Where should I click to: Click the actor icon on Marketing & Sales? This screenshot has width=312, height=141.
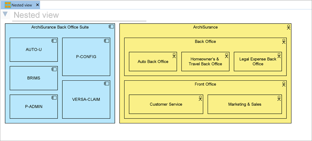click(278, 98)
